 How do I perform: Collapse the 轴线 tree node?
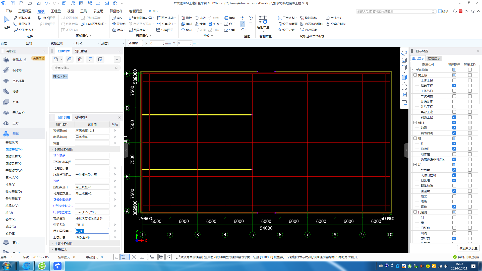[x=415, y=122]
